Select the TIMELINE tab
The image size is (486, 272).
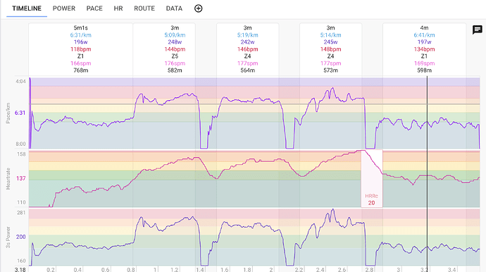point(27,8)
